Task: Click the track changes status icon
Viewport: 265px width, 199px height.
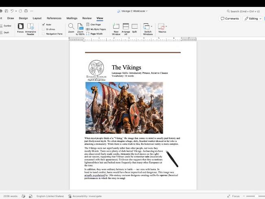Action: pyautogui.click(x=31, y=196)
